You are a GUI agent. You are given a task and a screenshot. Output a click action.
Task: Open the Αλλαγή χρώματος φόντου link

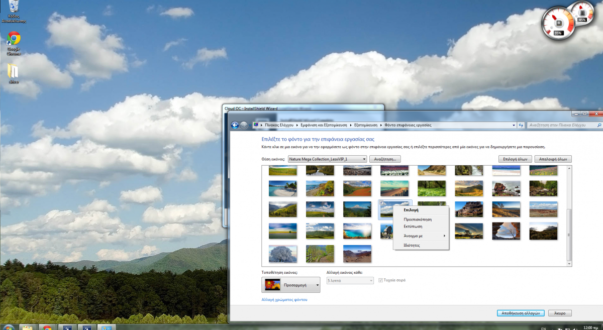(284, 299)
